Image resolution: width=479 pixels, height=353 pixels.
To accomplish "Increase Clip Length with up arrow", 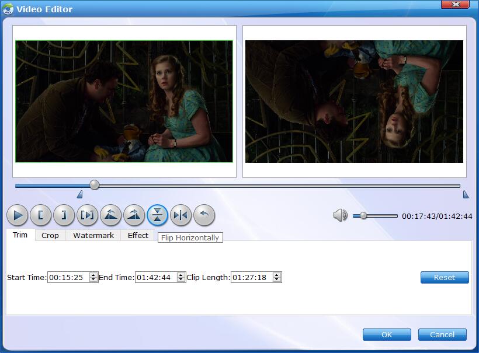I will pyautogui.click(x=277, y=275).
